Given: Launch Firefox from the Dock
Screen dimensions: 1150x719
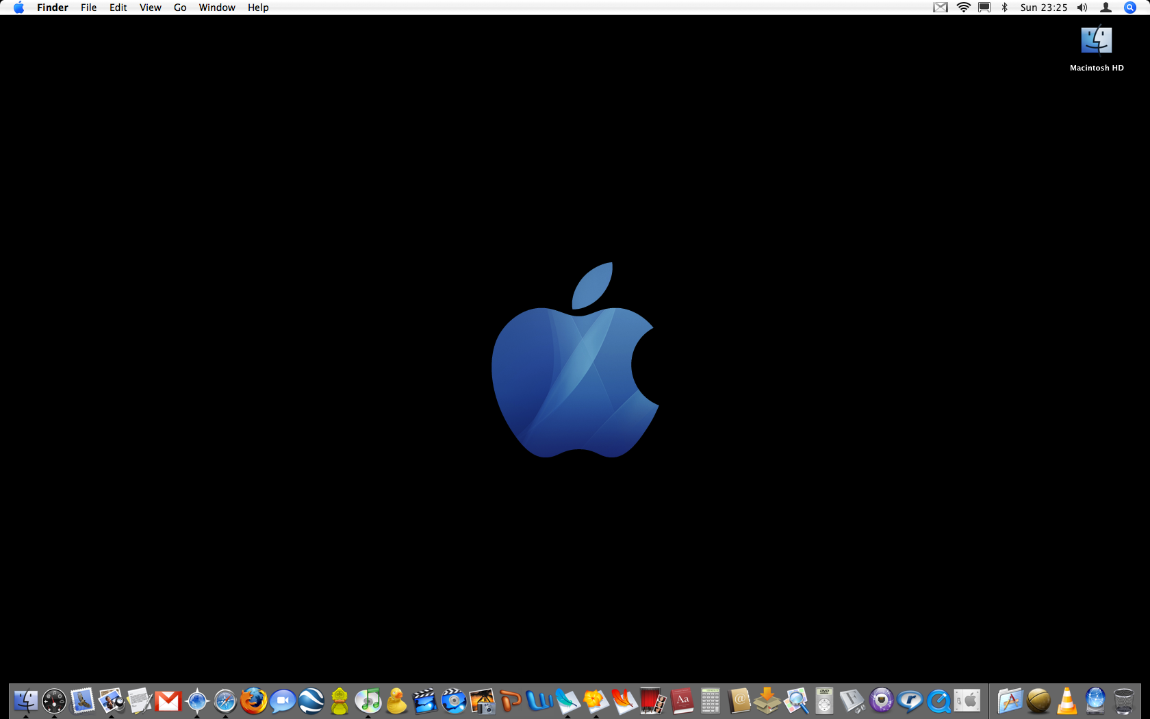Looking at the screenshot, I should [x=254, y=701].
